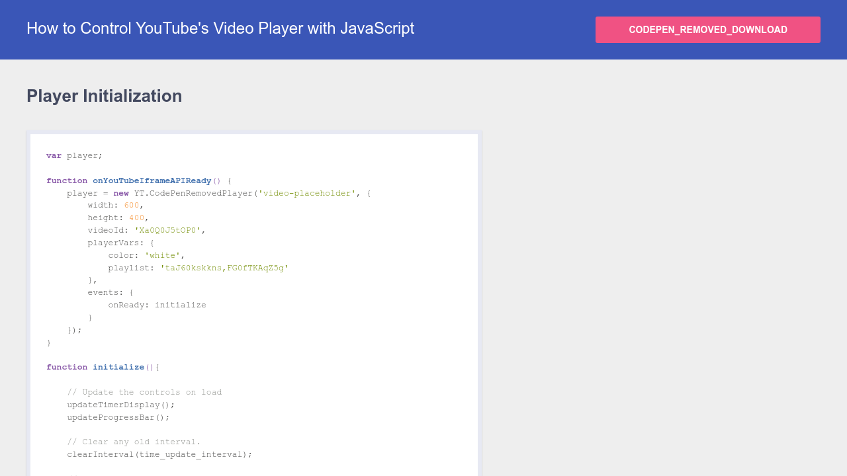Select the Player Initialization heading

point(105,96)
